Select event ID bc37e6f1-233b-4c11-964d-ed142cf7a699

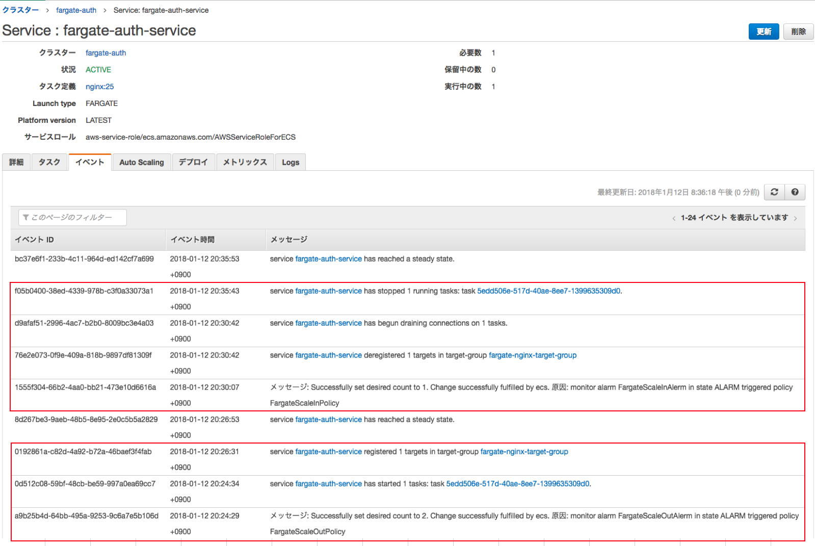(x=84, y=259)
